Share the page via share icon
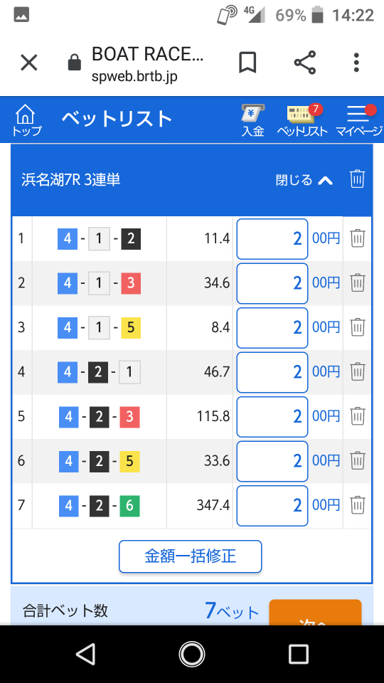 pyautogui.click(x=305, y=63)
